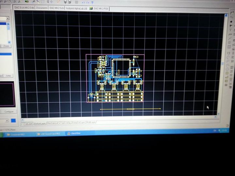
Task: Open the browse dropdown in left panel
Action: (x=8, y=18)
